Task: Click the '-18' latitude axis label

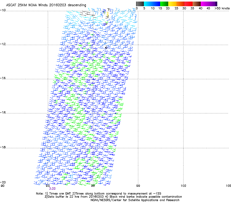Action: coord(3,147)
